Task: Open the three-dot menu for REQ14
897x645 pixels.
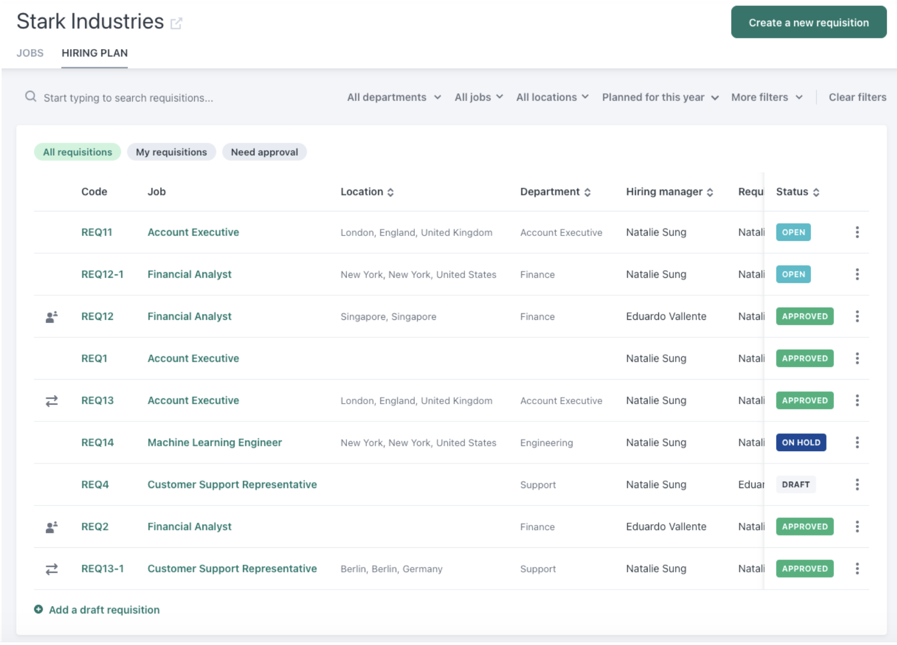Action: pyautogui.click(x=857, y=443)
